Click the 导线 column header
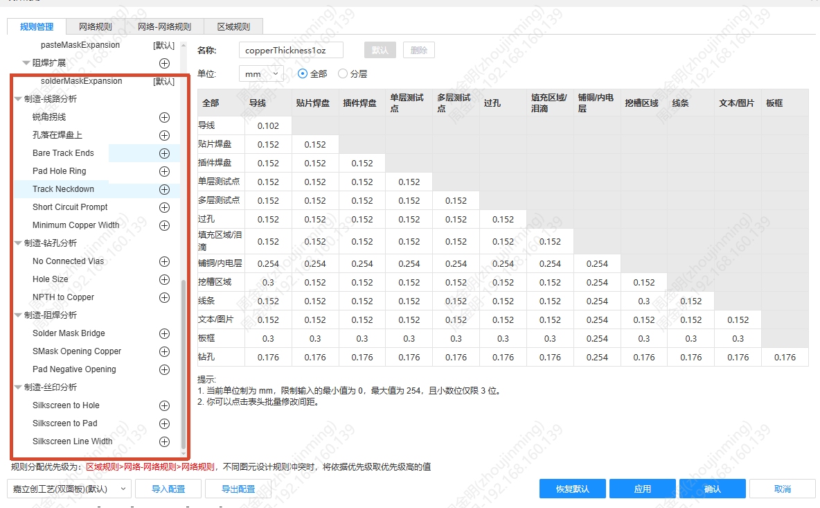Image resolution: width=820 pixels, height=508 pixels. (x=268, y=103)
